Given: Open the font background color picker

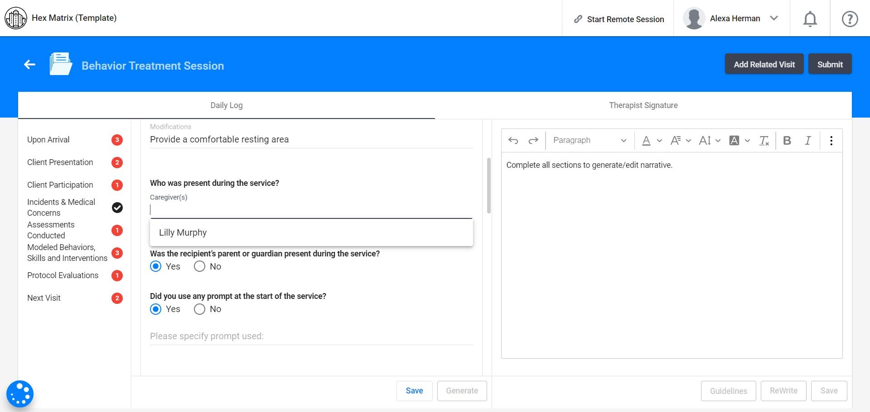Looking at the screenshot, I should (x=735, y=141).
